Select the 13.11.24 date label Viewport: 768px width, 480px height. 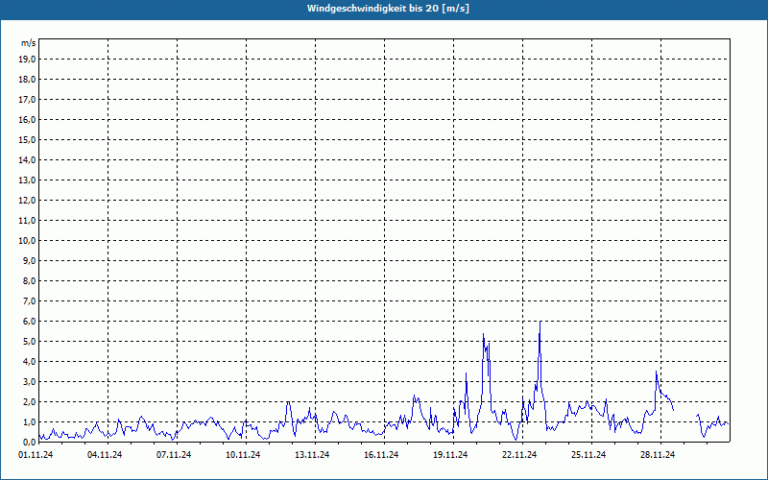(311, 455)
